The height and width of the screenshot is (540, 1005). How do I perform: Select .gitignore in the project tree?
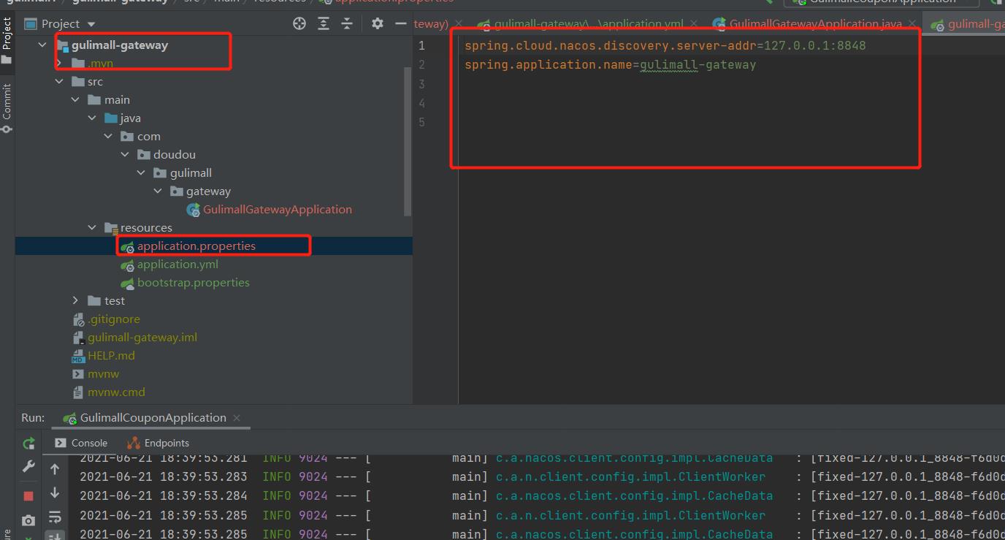point(113,319)
